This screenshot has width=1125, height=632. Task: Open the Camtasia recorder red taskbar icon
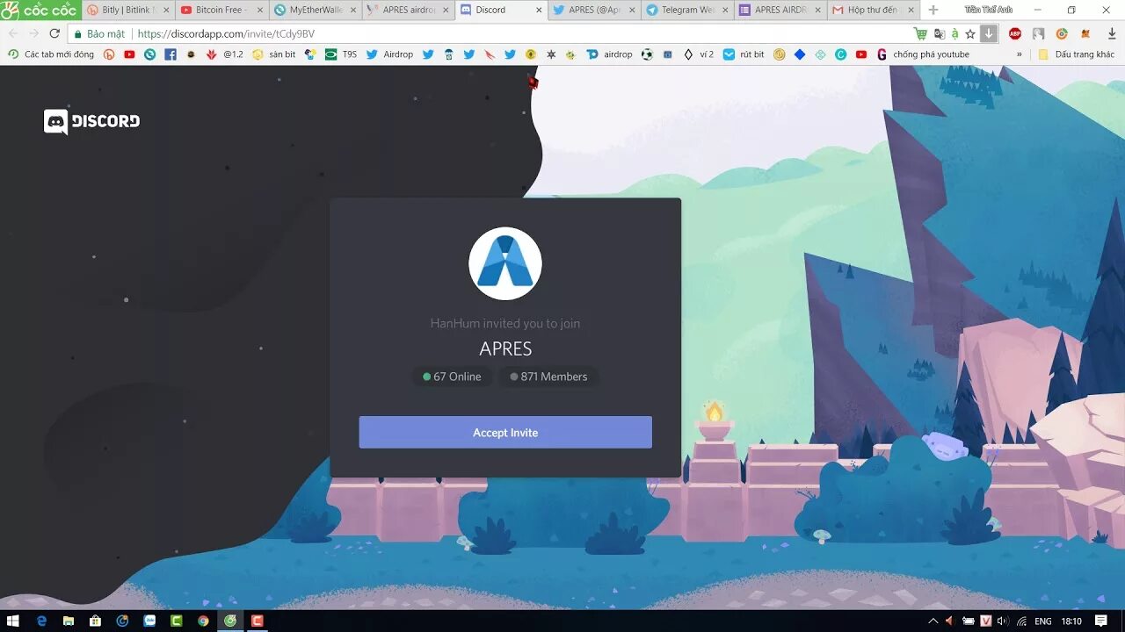pyautogui.click(x=258, y=621)
